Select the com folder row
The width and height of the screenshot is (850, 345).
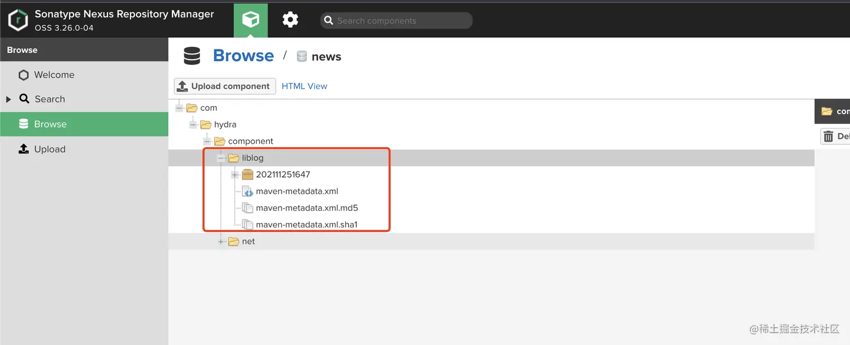[x=491, y=108]
